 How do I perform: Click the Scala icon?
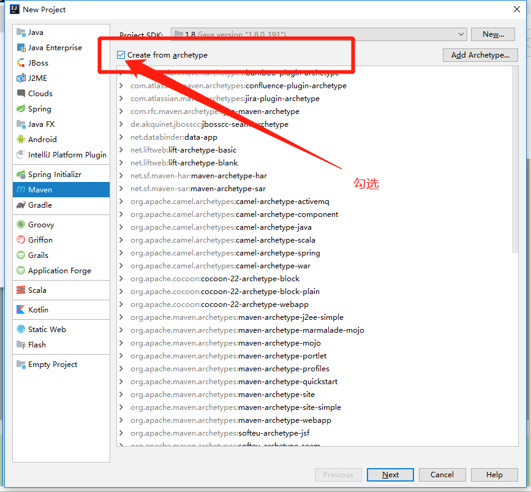[x=21, y=290]
